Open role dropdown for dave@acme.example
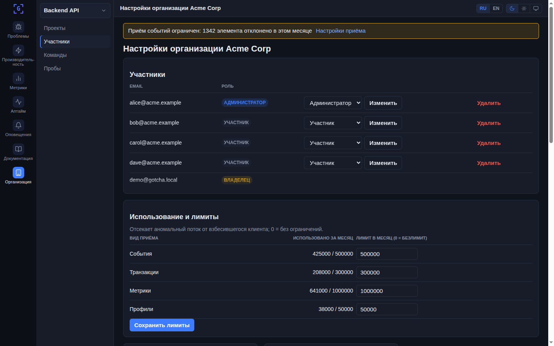The image size is (554, 346). 333,163
